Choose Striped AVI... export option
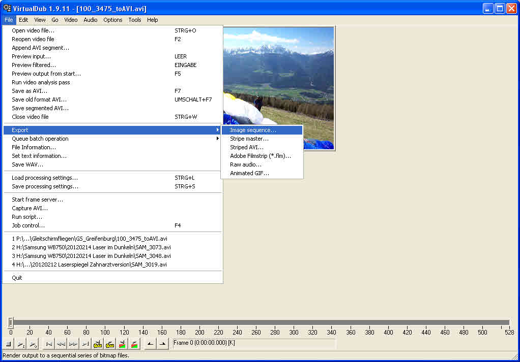520x362 pixels. pos(262,147)
